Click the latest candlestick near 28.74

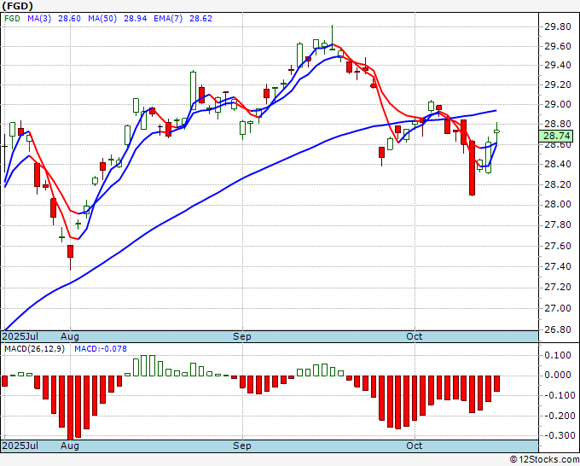click(496, 131)
